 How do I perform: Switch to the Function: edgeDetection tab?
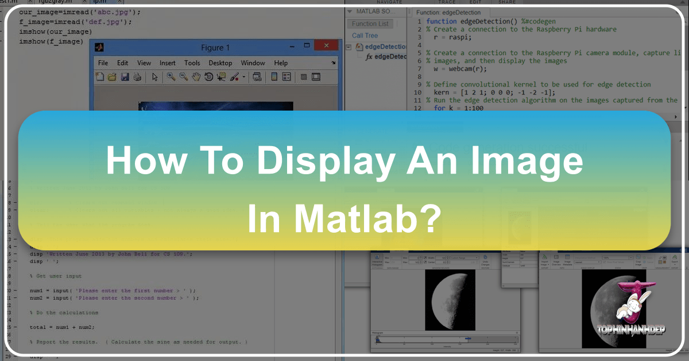tap(448, 12)
